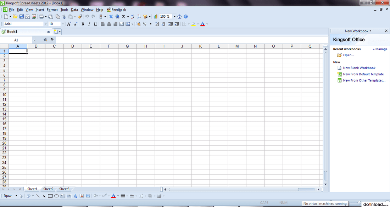Image resolution: width=390 pixels, height=207 pixels.
Task: Click the Undo arrow
Action: coord(87,17)
